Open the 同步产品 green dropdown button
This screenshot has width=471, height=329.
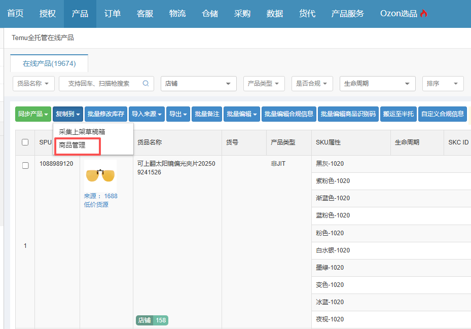[x=33, y=114]
